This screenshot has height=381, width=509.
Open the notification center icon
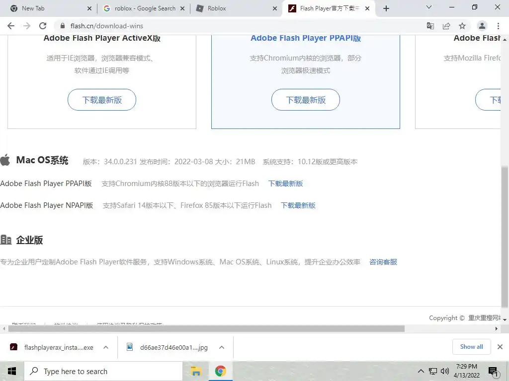pyautogui.click(x=493, y=372)
